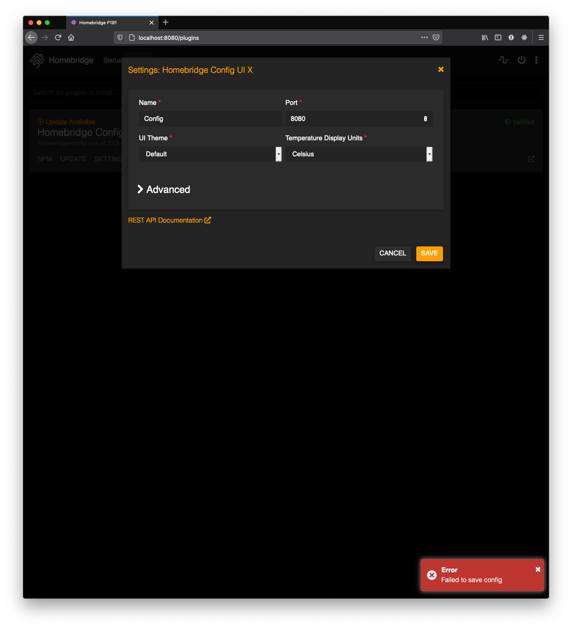Open the UI Theme dropdown
572x629 pixels.
(278, 154)
